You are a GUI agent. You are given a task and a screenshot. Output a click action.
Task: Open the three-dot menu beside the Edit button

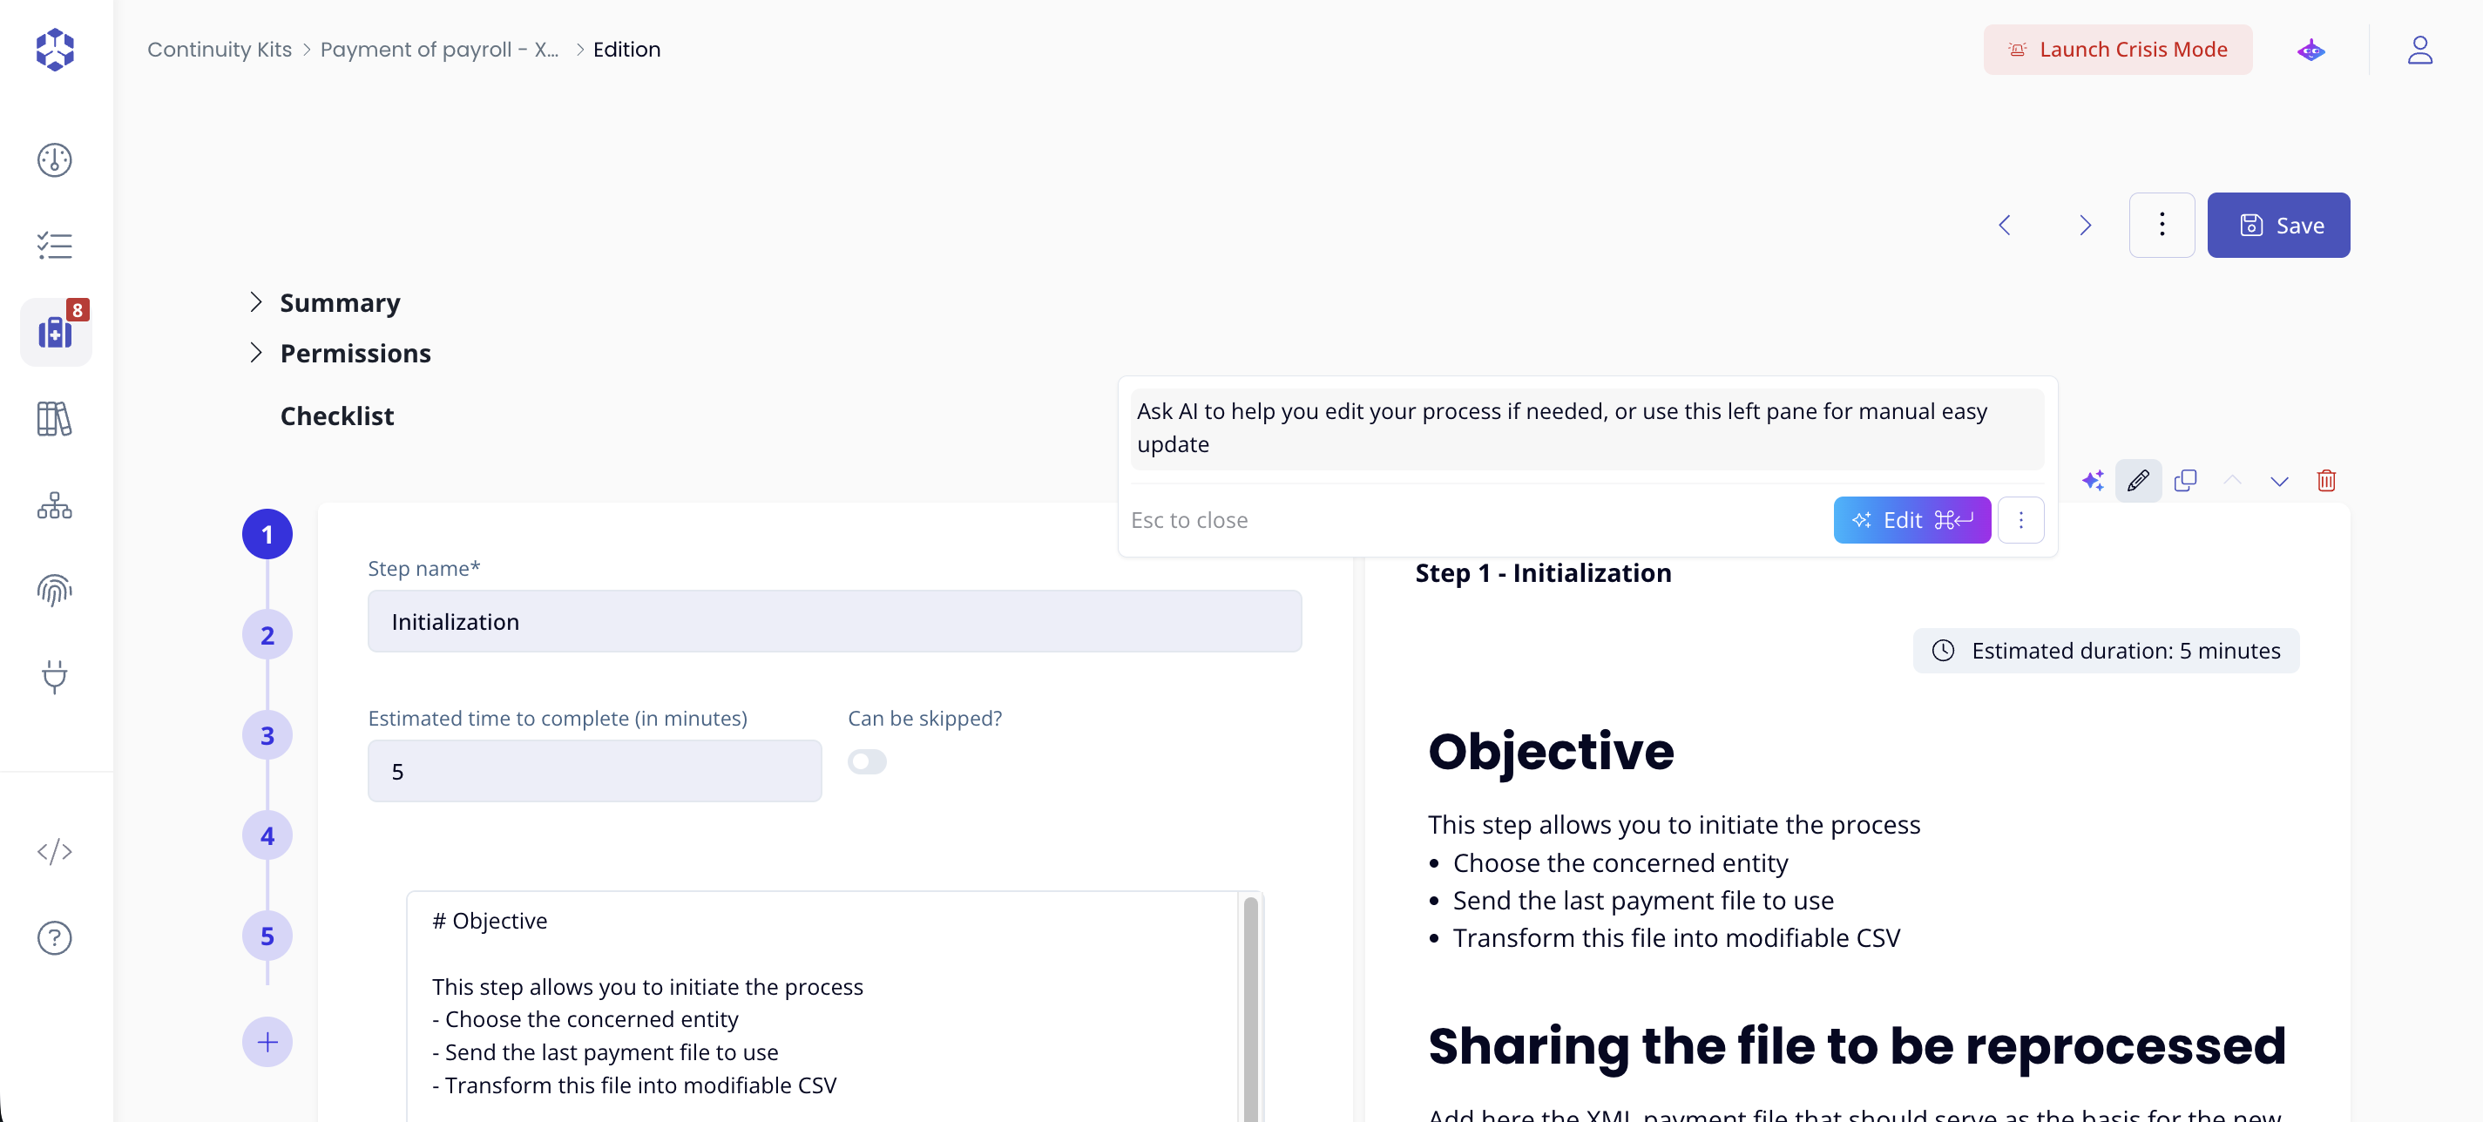click(x=2022, y=519)
